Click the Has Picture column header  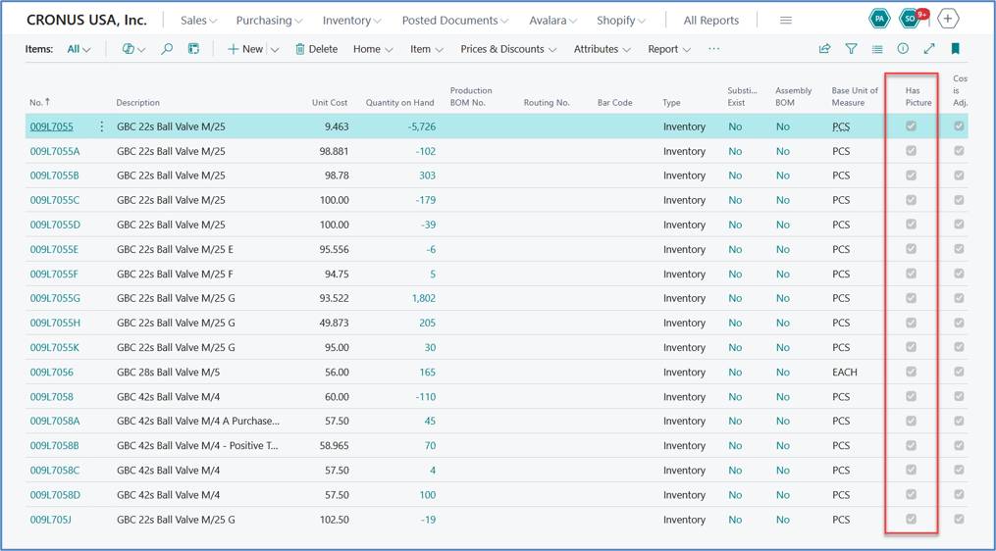pyautogui.click(x=918, y=96)
